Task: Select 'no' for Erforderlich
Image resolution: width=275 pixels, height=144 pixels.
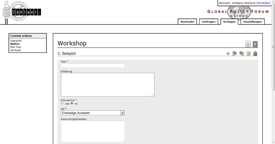Action: coord(72,103)
